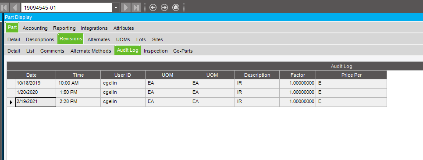Open the Attributes tab
The image size is (423, 160).
124,28
